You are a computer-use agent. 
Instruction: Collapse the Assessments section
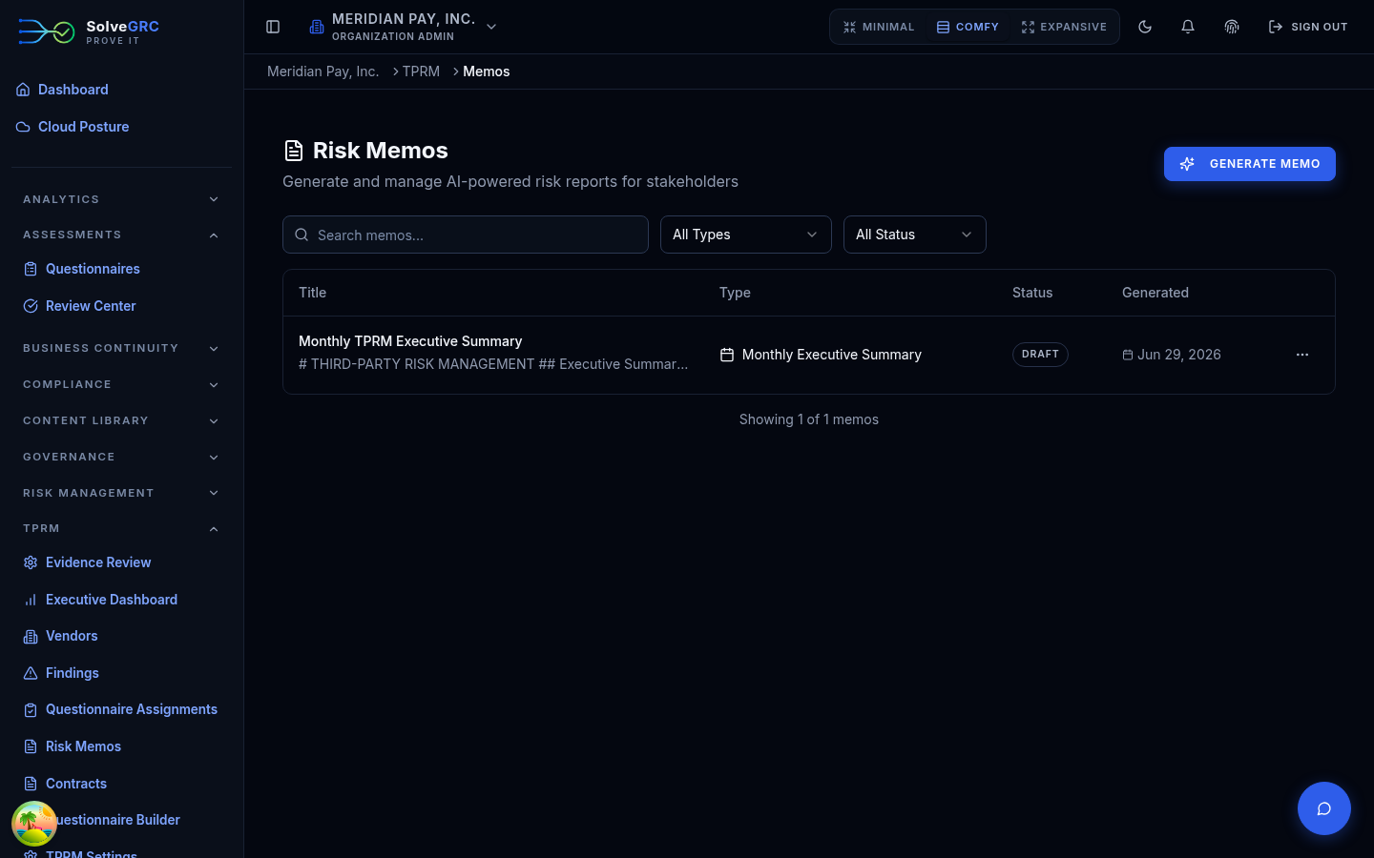pos(121,235)
